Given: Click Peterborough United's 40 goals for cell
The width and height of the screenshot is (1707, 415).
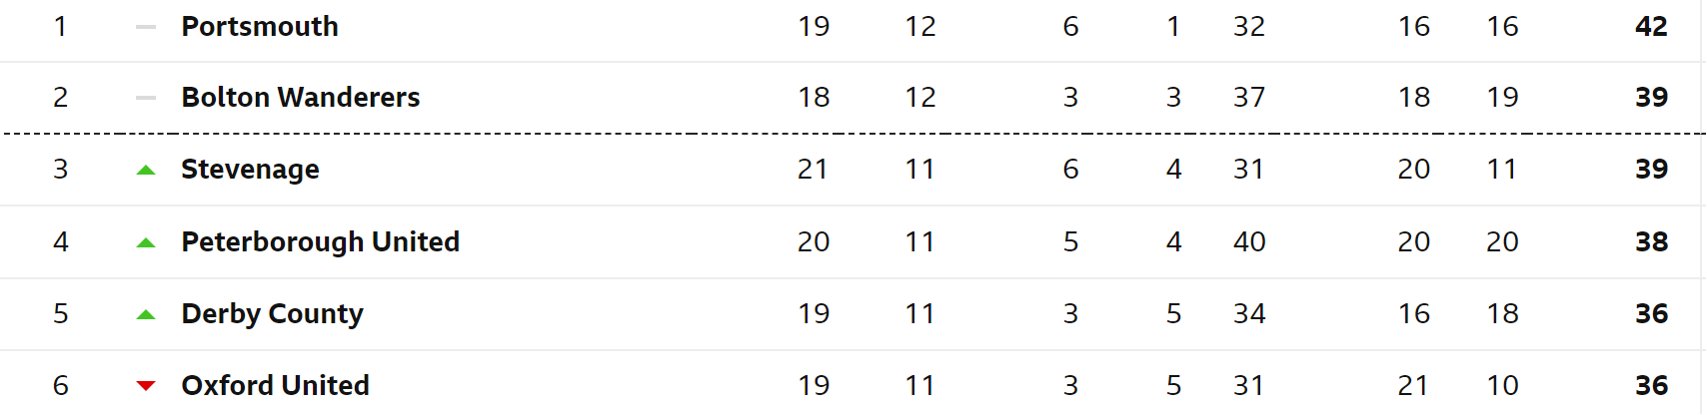Looking at the screenshot, I should [x=1249, y=242].
